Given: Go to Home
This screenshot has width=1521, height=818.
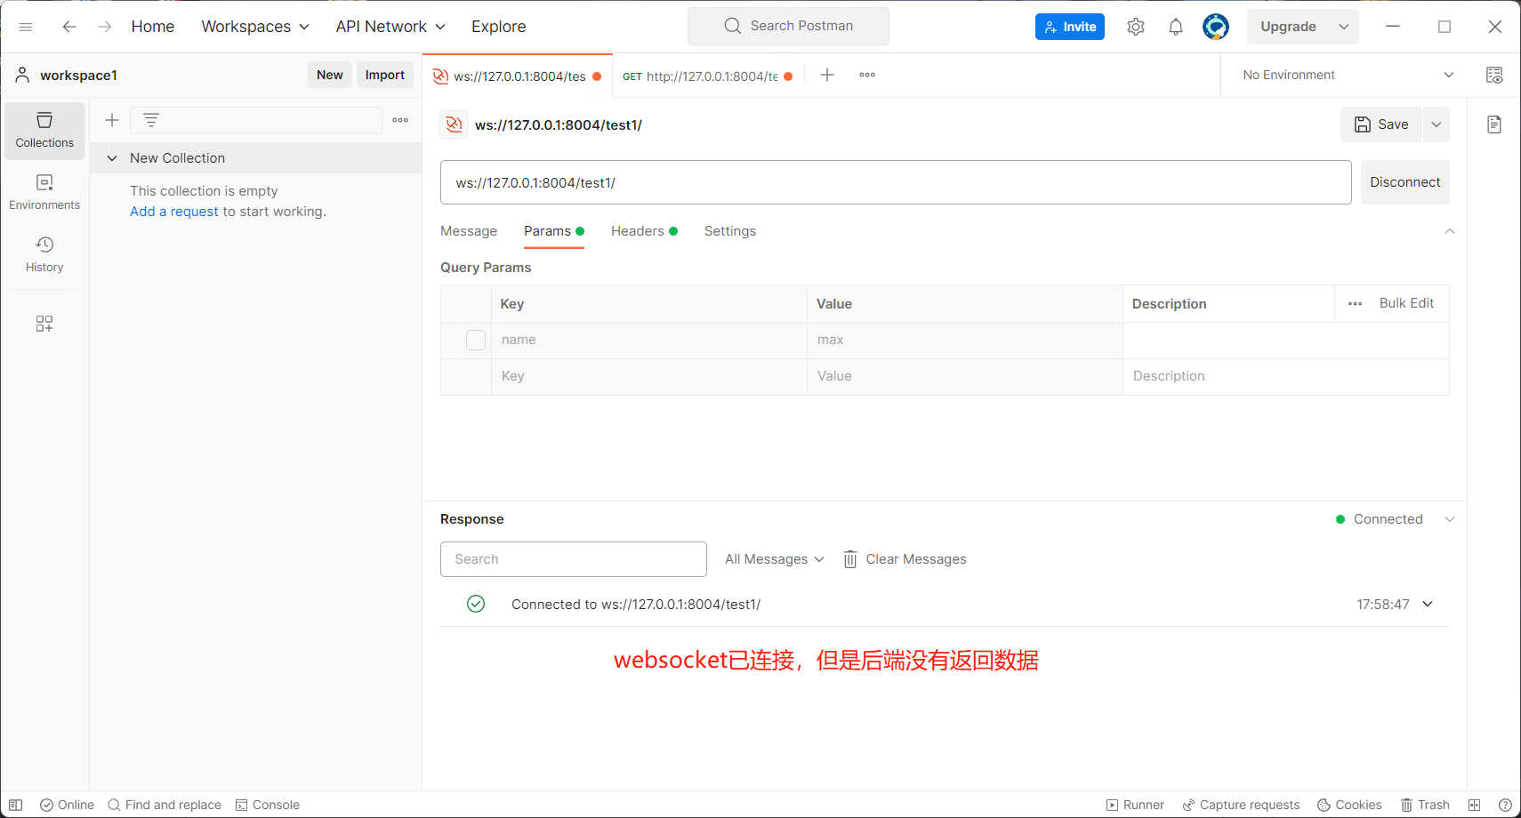Looking at the screenshot, I should tap(153, 27).
